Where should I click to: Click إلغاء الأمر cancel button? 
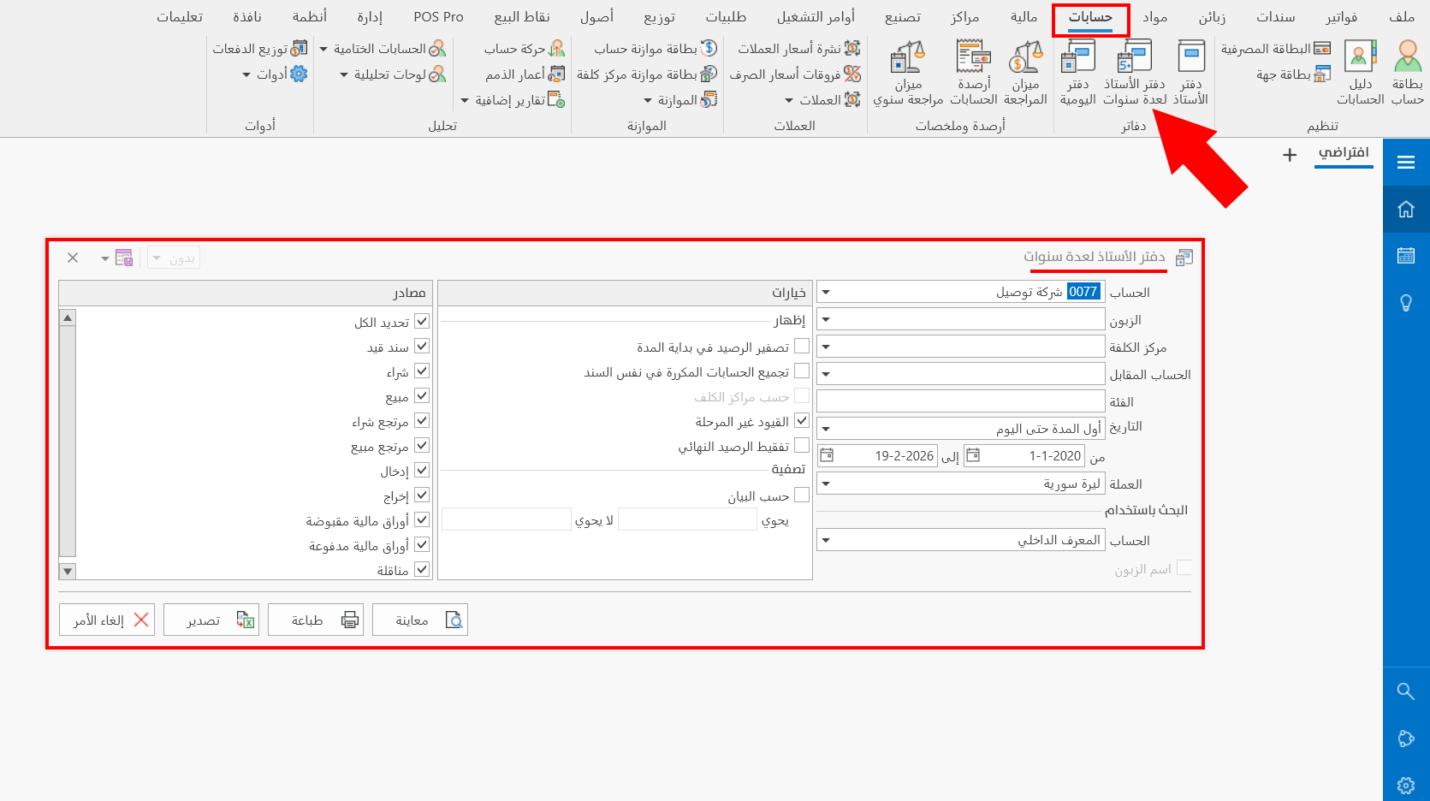pos(107,620)
